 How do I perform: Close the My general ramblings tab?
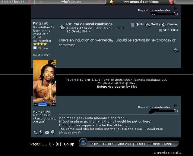point(171,2)
